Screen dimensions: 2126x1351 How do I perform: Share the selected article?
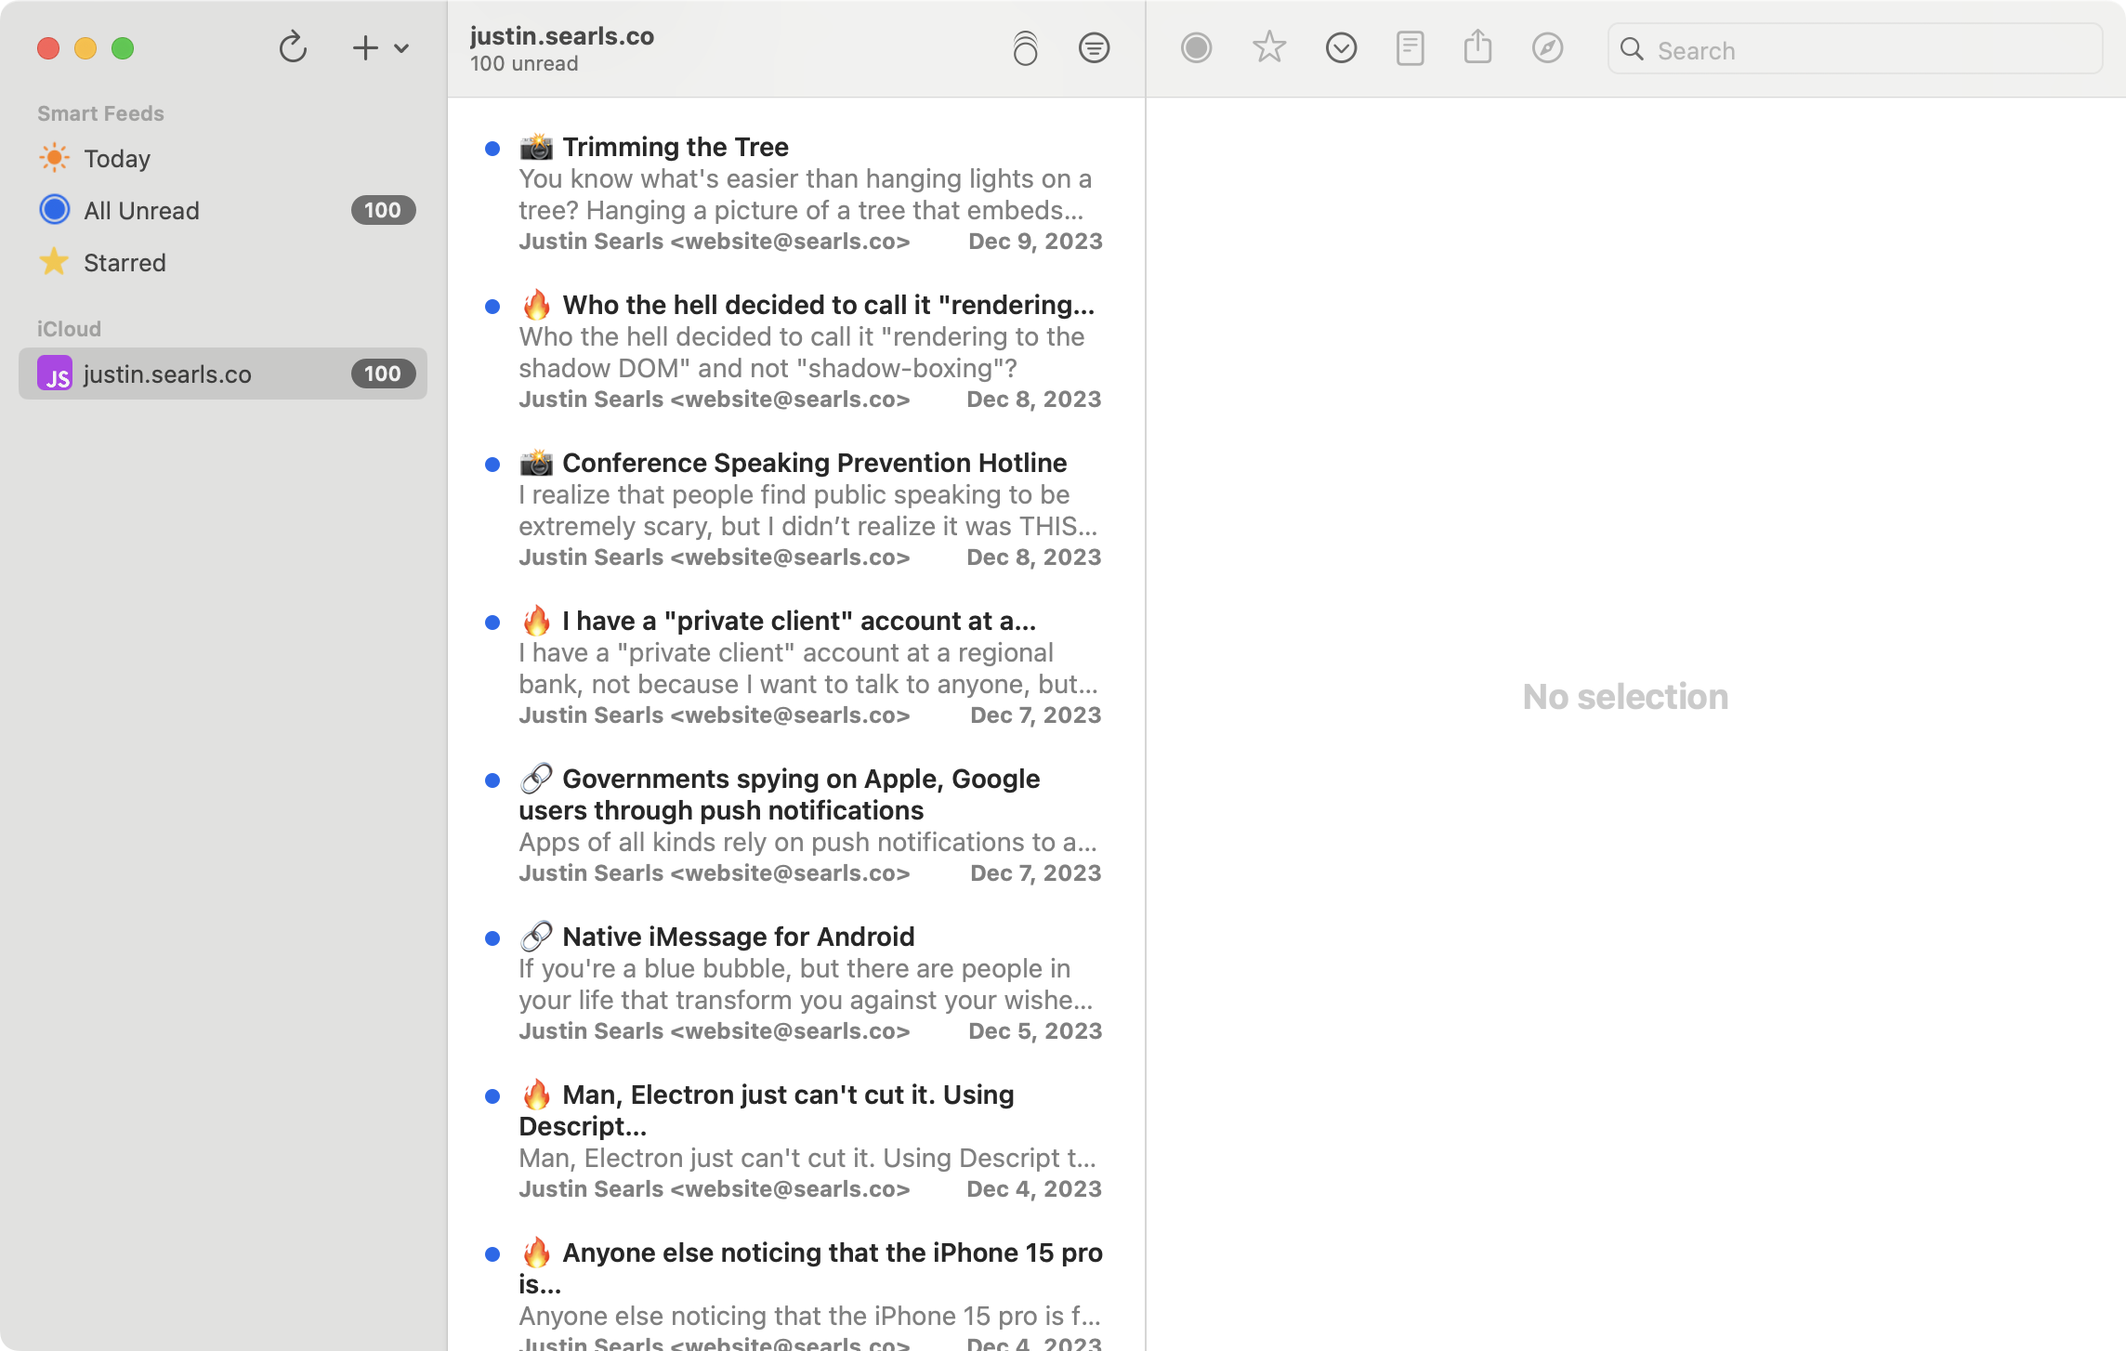[1477, 47]
